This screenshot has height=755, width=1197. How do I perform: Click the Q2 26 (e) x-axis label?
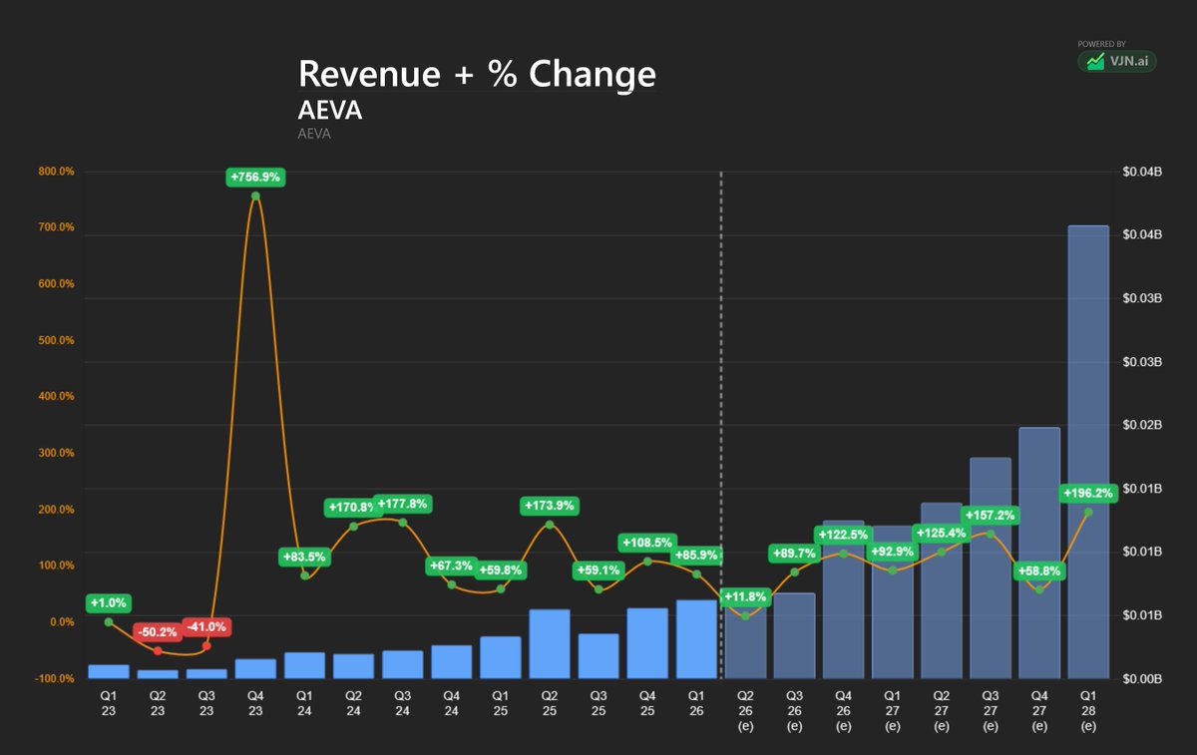[745, 713]
